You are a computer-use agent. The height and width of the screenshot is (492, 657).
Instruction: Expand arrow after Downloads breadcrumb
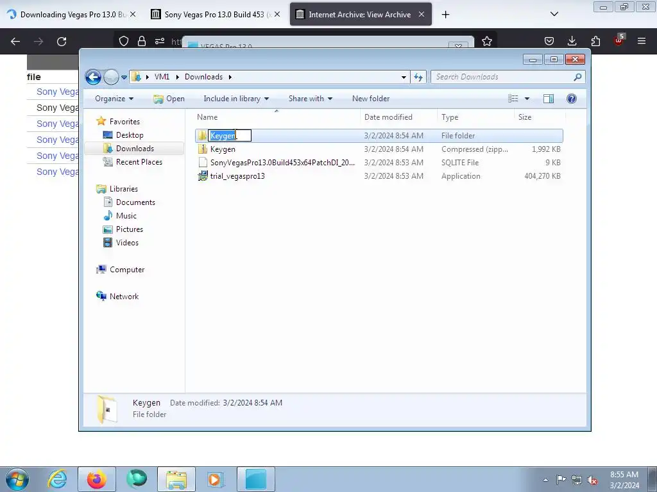point(230,77)
